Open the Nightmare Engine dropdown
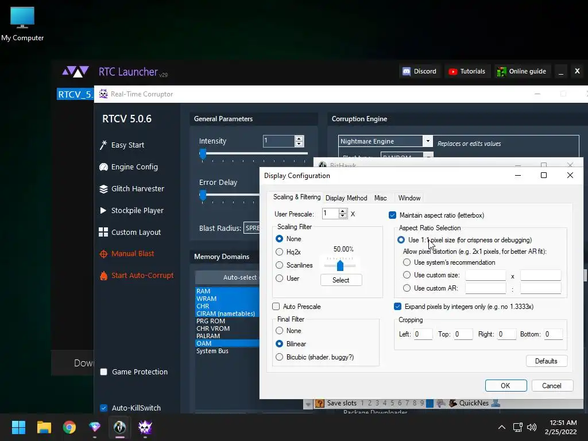The width and height of the screenshot is (588, 441). click(x=427, y=141)
